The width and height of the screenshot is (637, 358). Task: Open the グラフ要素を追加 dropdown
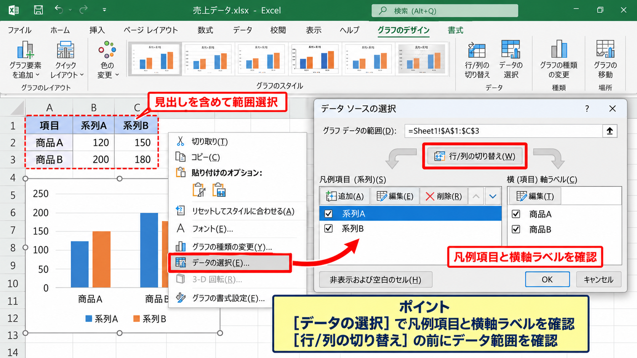pos(25,60)
